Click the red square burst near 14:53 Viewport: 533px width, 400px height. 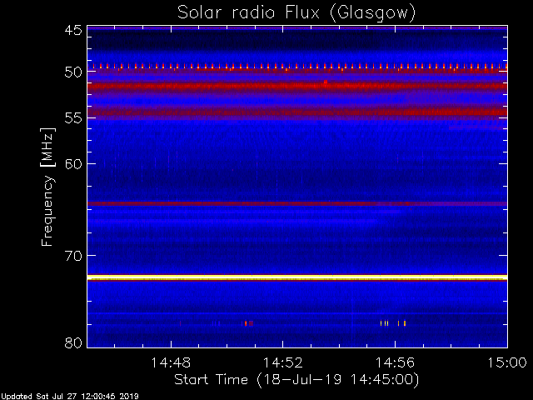pyautogui.click(x=326, y=82)
